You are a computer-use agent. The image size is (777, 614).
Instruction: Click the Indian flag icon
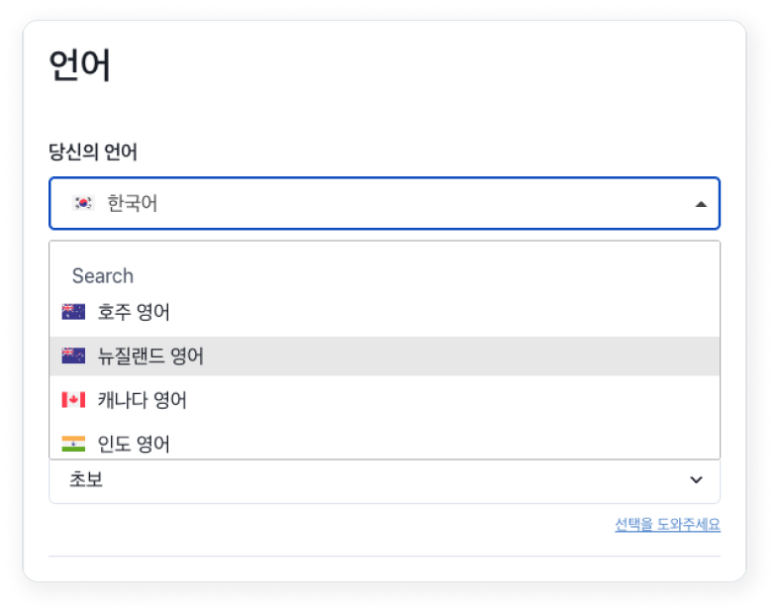[73, 443]
